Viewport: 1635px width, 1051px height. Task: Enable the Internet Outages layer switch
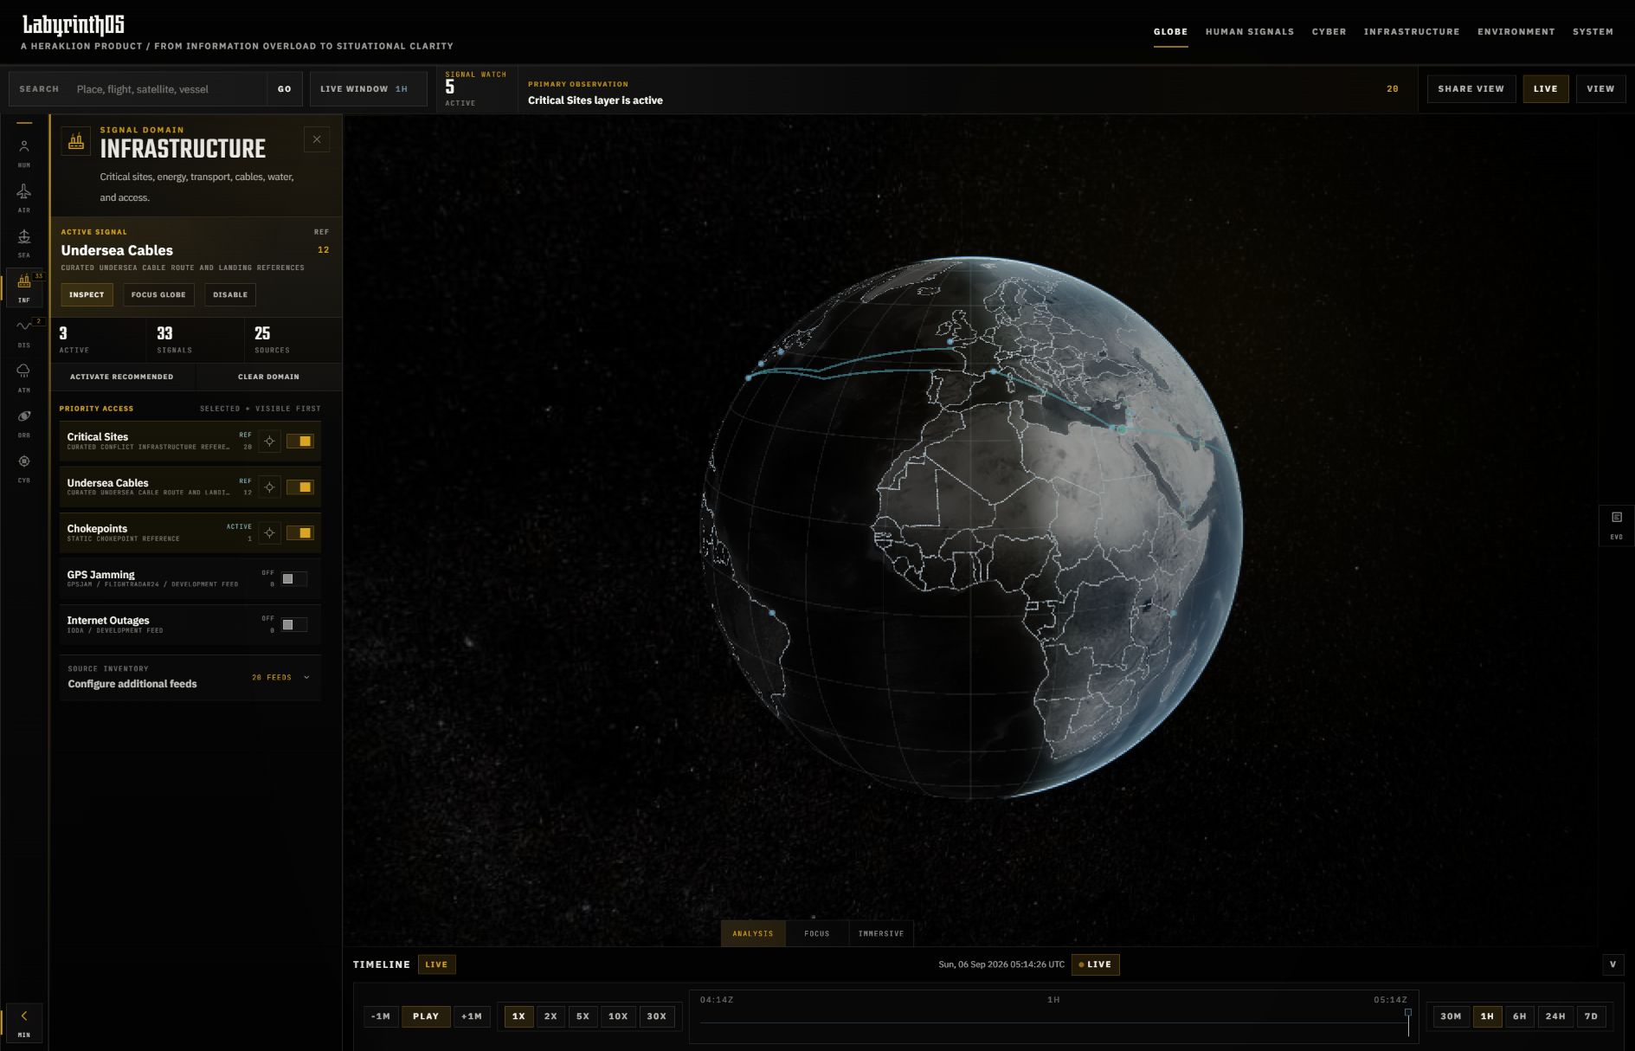point(293,625)
